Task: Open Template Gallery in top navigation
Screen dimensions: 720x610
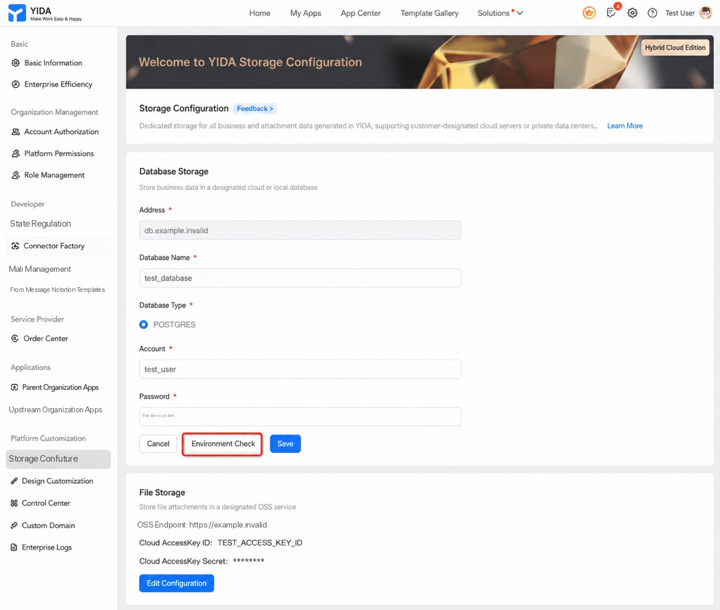Action: (429, 13)
